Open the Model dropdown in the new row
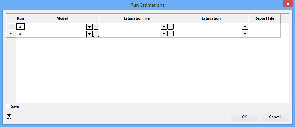 [90, 34]
